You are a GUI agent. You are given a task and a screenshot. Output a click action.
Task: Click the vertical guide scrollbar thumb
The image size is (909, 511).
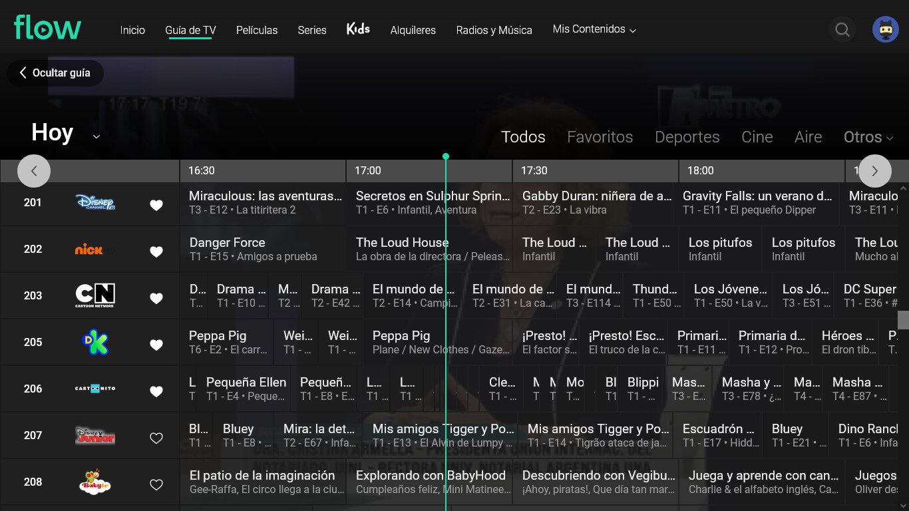click(x=903, y=320)
